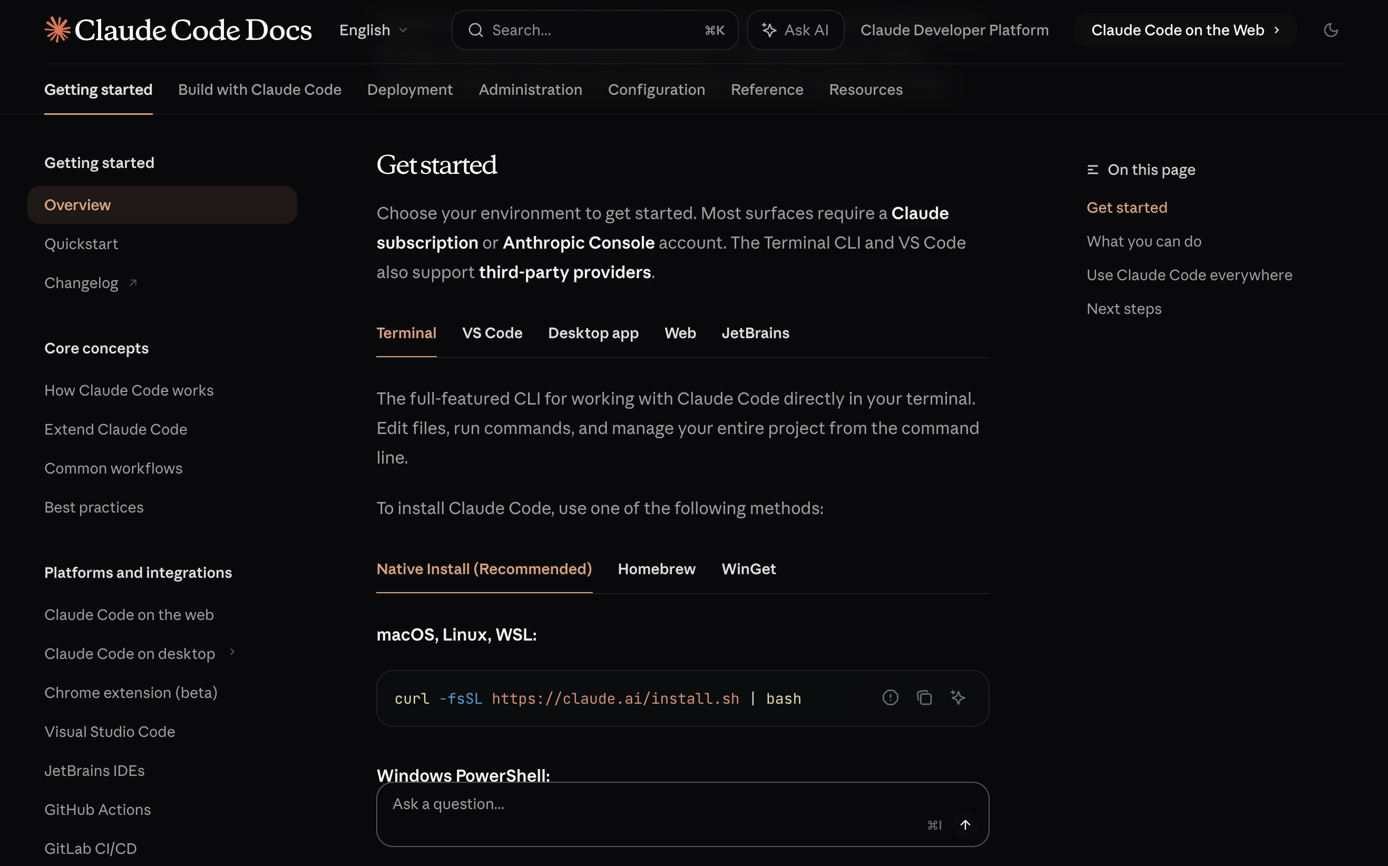
Task: Open the English language dropdown
Action: coord(373,30)
